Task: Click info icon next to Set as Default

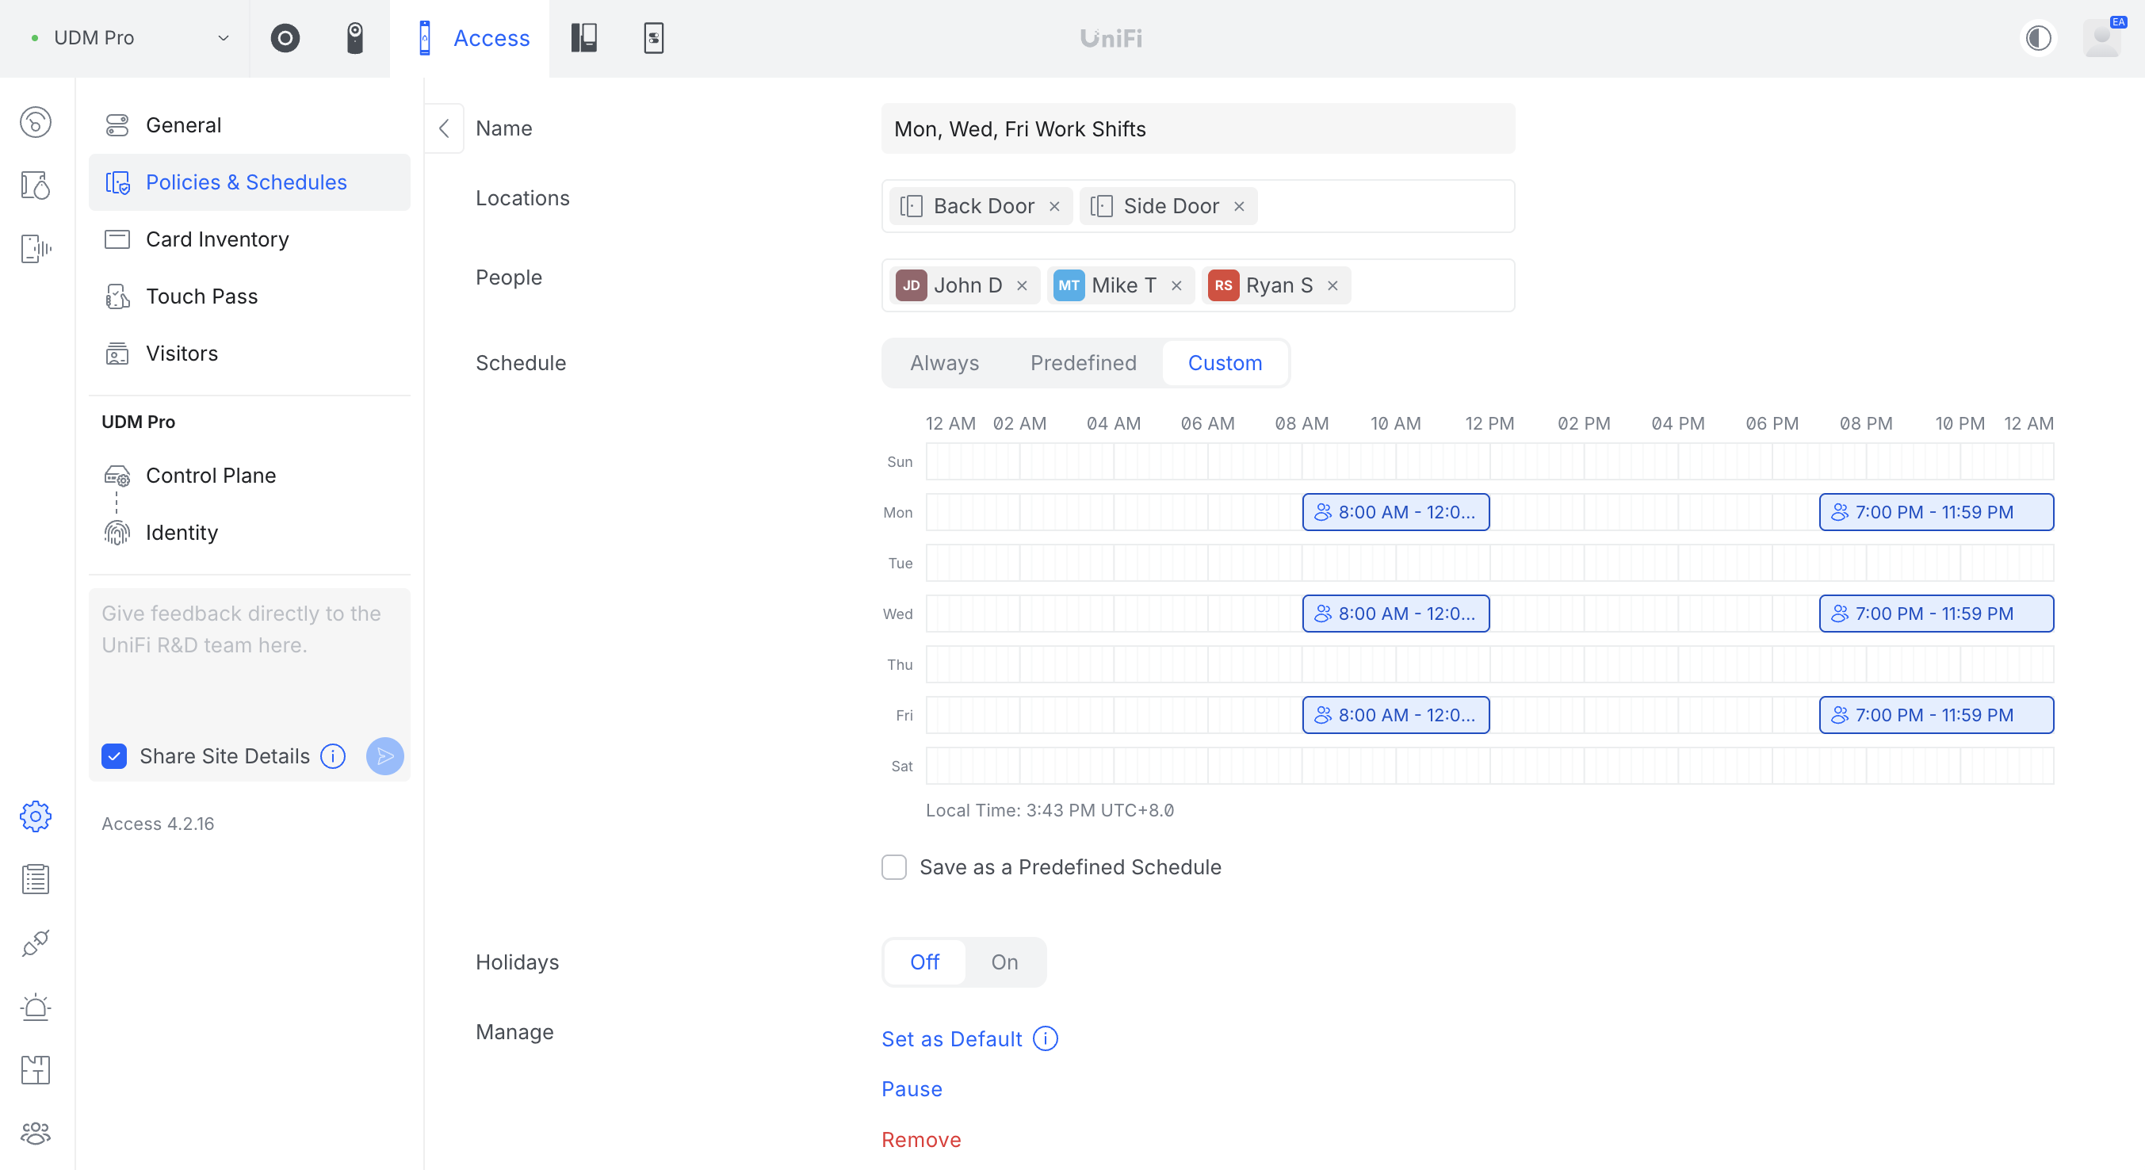Action: (x=1045, y=1038)
